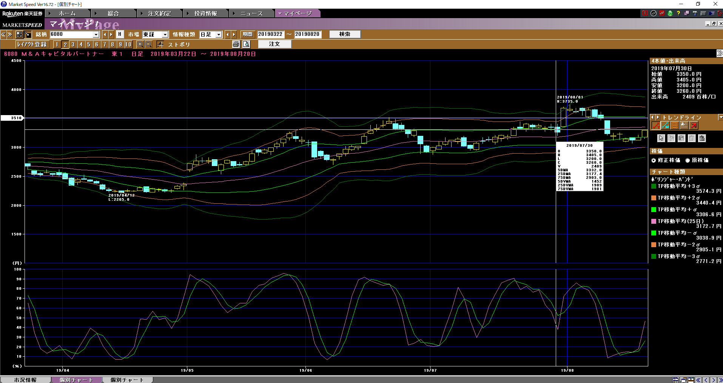Click the crosshair cursor mode icon

[x=20, y=34]
